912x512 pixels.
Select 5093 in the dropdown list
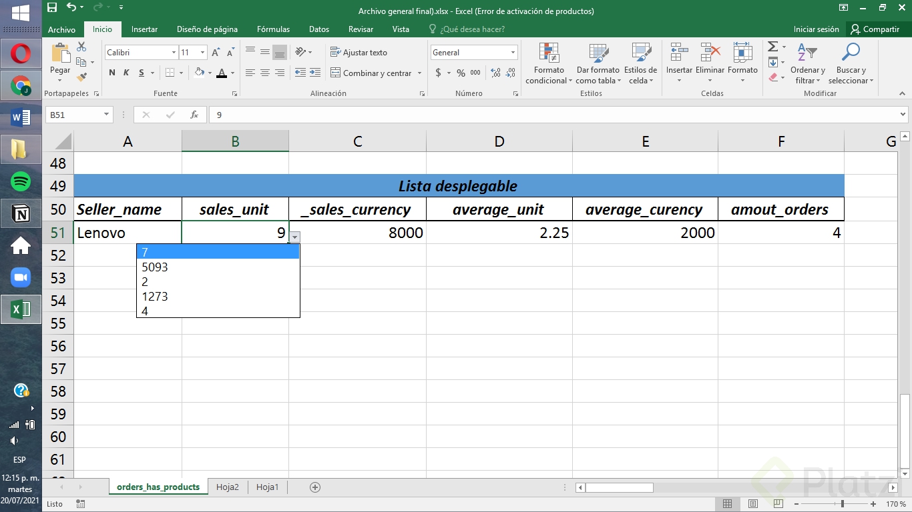218,267
